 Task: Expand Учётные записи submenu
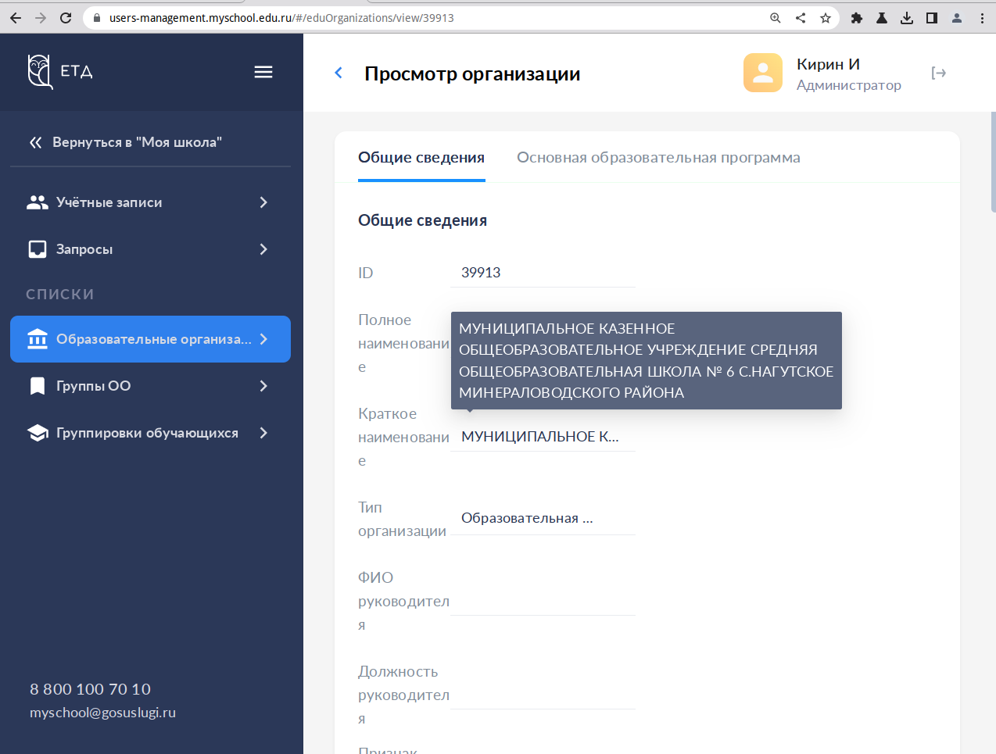[x=263, y=202]
